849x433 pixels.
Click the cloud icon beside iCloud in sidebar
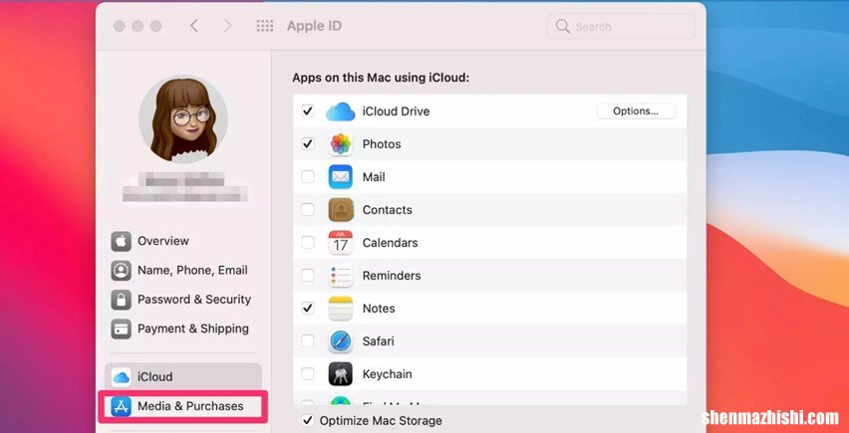tap(122, 377)
